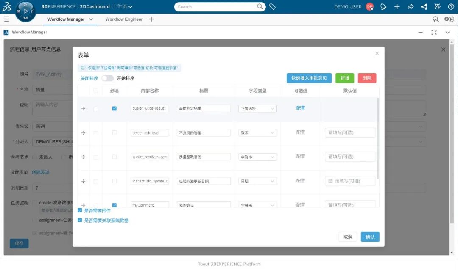458x270 pixels.
Task: Check 必填 for defect risk level
Action: pos(114,132)
